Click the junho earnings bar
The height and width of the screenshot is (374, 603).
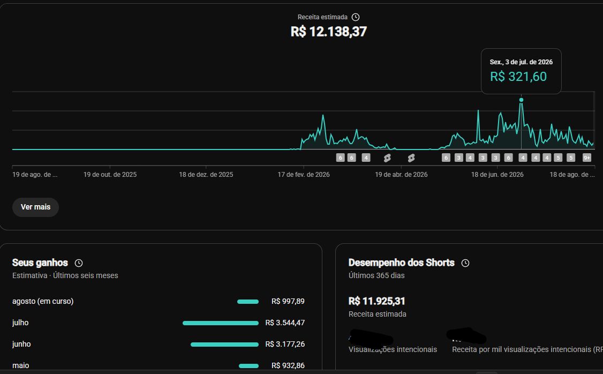[224, 345]
